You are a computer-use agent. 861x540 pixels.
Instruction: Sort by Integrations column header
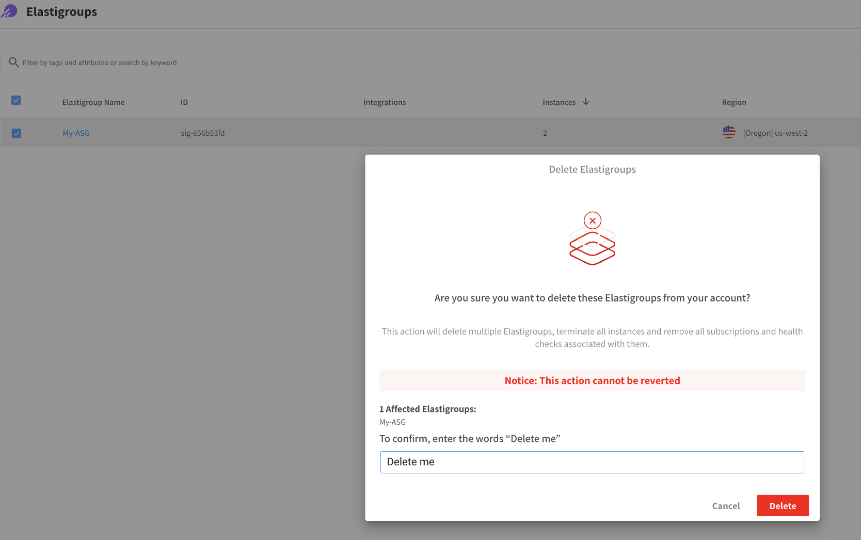tap(385, 102)
